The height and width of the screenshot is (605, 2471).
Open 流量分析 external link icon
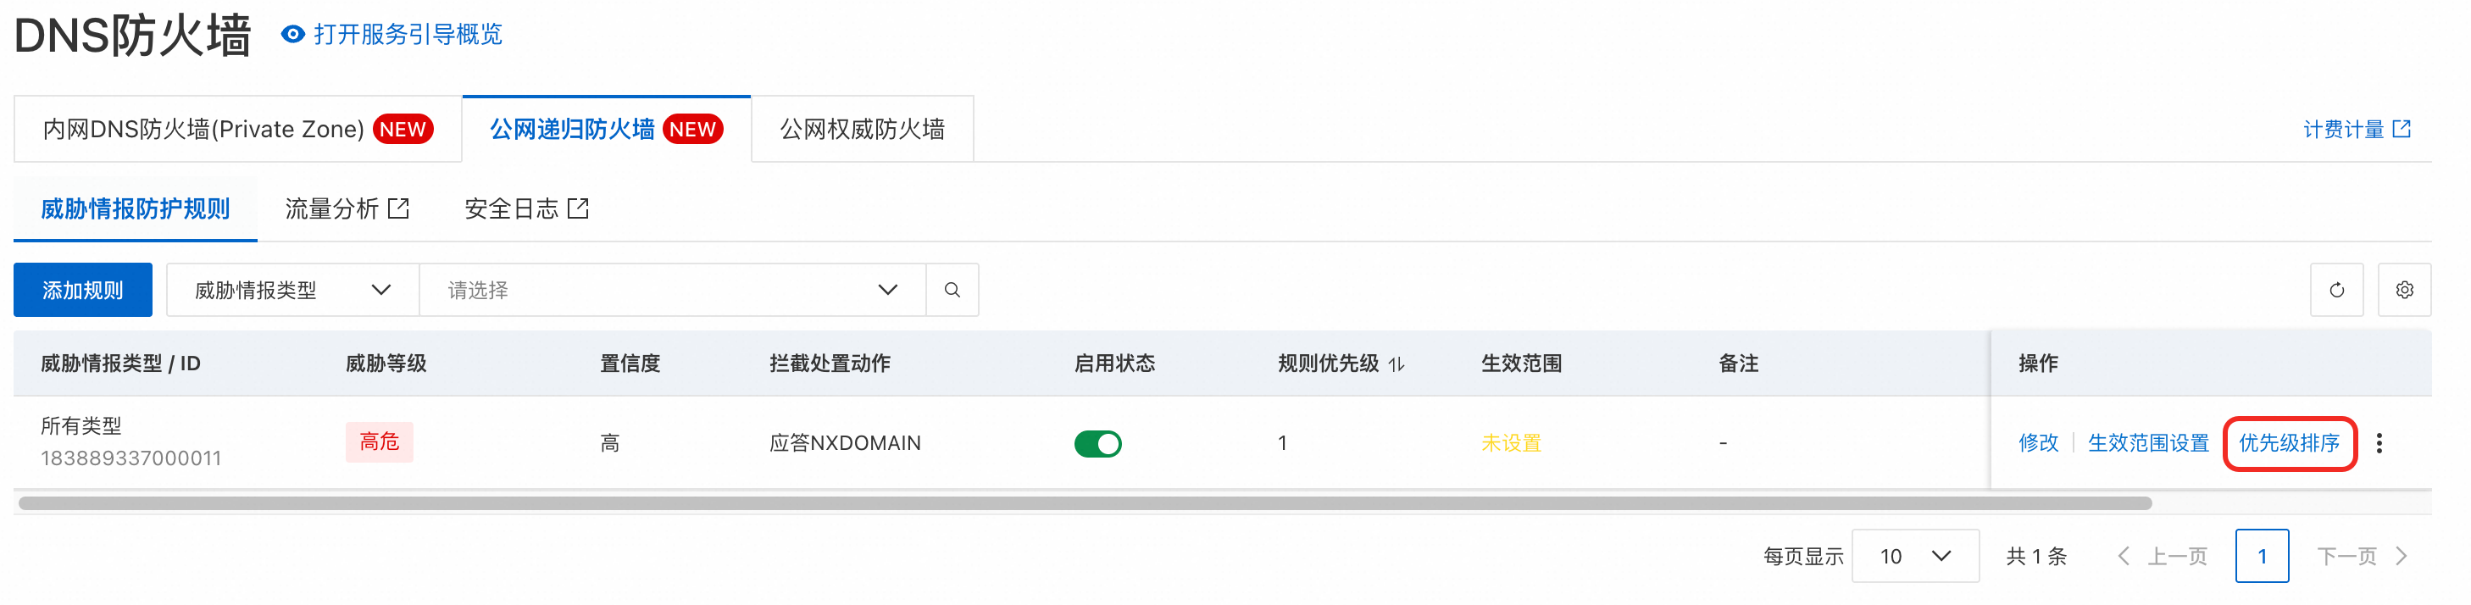398,208
